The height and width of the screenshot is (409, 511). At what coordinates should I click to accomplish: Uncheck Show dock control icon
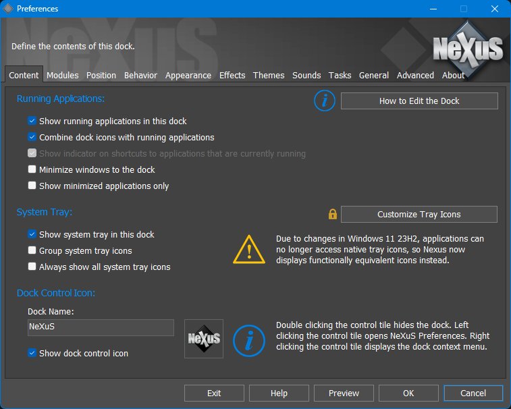click(32, 353)
